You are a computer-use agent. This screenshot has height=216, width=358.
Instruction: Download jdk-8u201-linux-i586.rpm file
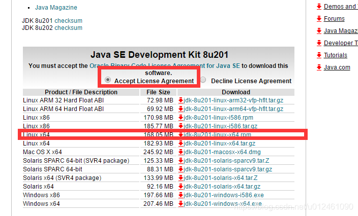(x=218, y=118)
